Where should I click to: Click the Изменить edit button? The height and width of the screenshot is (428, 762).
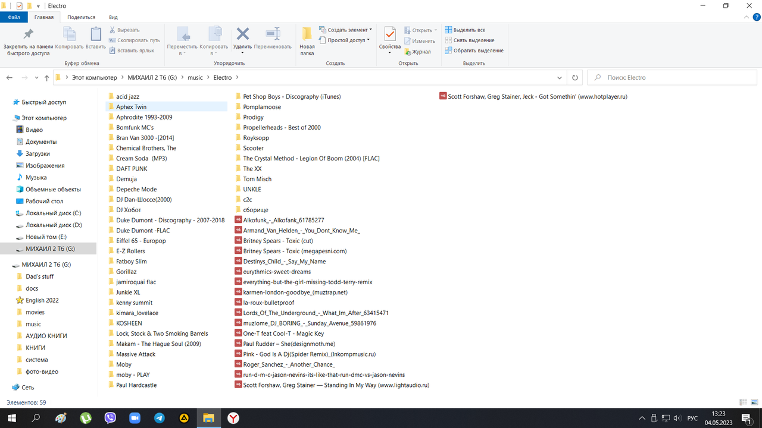click(420, 41)
